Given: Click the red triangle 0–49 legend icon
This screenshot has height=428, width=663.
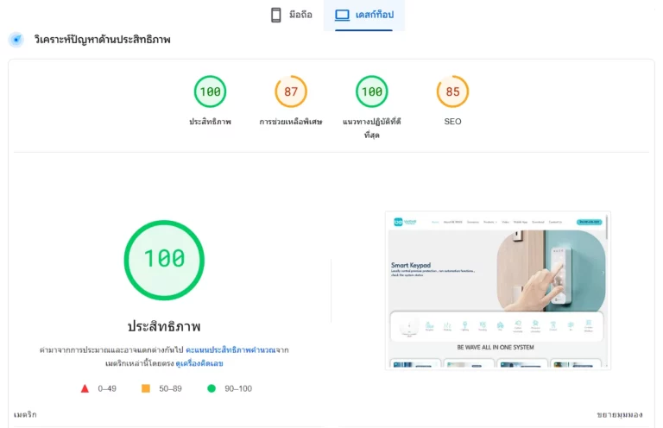Looking at the screenshot, I should tap(85, 388).
